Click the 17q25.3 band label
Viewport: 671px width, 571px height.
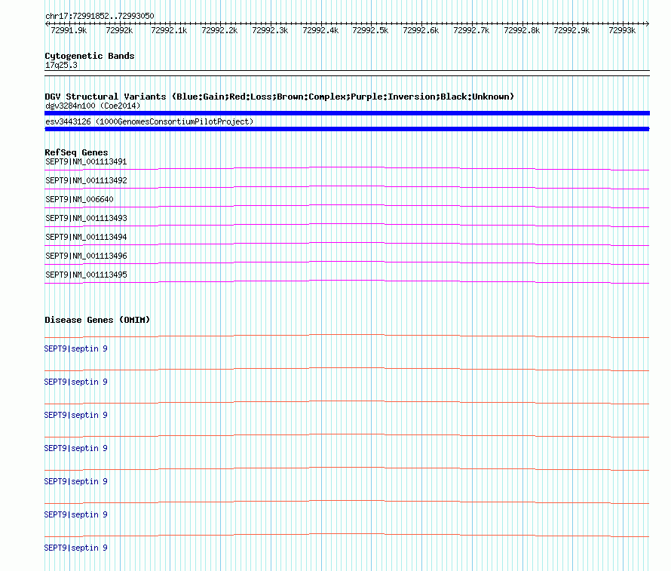pyautogui.click(x=61, y=65)
